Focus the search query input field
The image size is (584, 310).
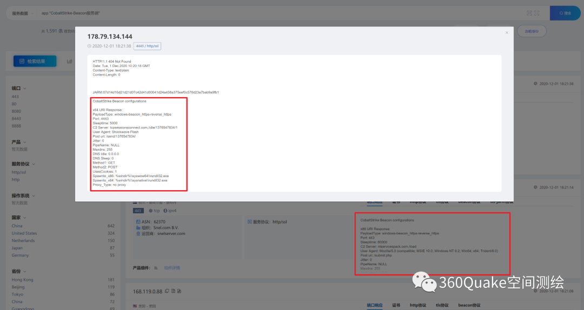[x=280, y=13]
